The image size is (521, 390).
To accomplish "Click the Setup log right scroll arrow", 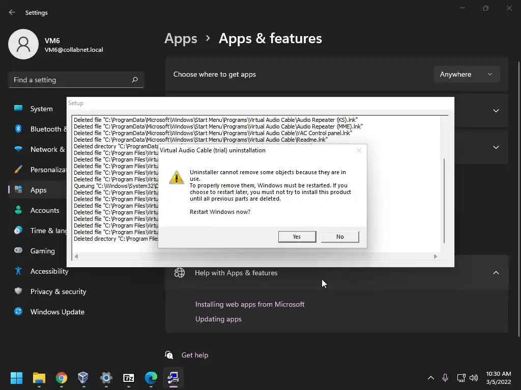I will [436, 256].
